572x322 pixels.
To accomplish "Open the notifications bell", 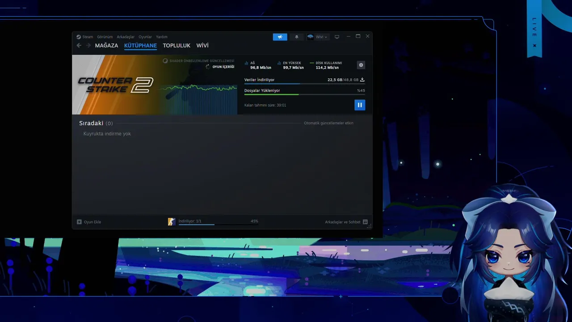I will [x=296, y=37].
